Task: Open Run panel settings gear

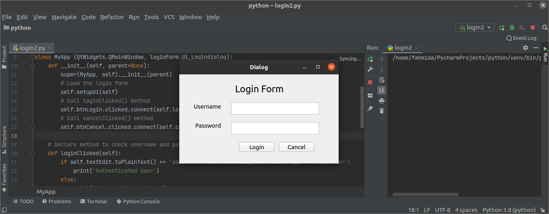Action: click(x=525, y=48)
